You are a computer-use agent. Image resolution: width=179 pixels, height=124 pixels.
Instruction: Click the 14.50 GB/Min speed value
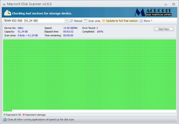(x=70, y=28)
